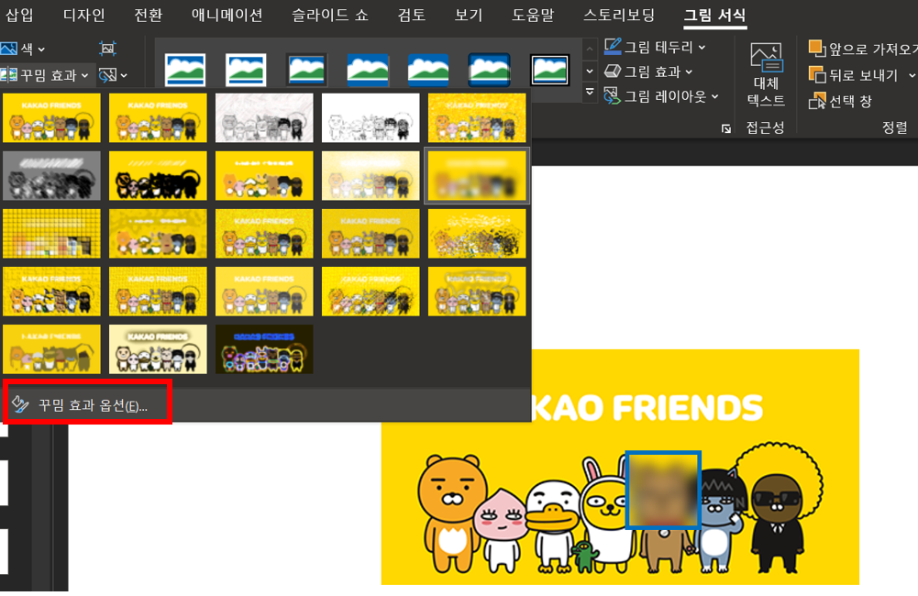Expand the full picture styles gallery
Viewport: 918px width, 596px height.
590,92
